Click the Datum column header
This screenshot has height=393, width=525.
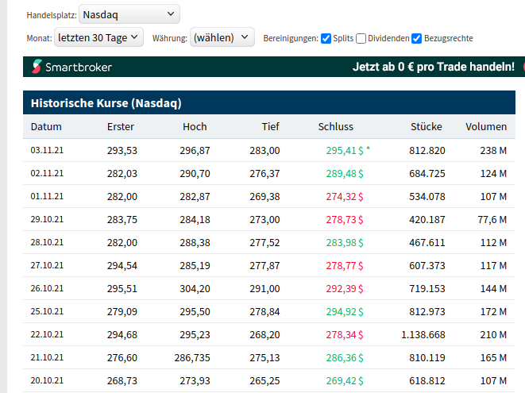click(46, 127)
